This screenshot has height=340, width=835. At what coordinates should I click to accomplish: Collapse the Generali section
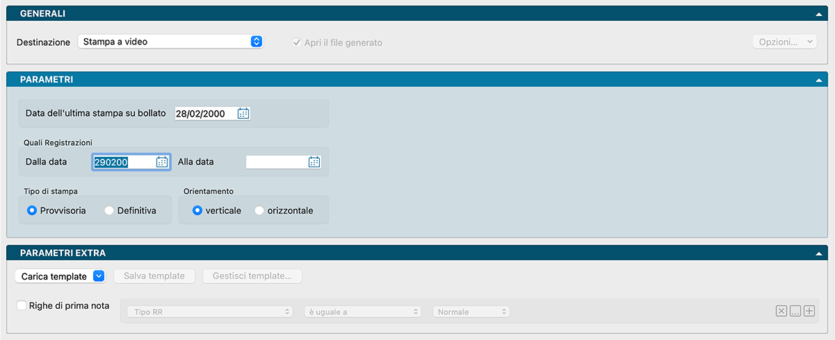pos(819,14)
